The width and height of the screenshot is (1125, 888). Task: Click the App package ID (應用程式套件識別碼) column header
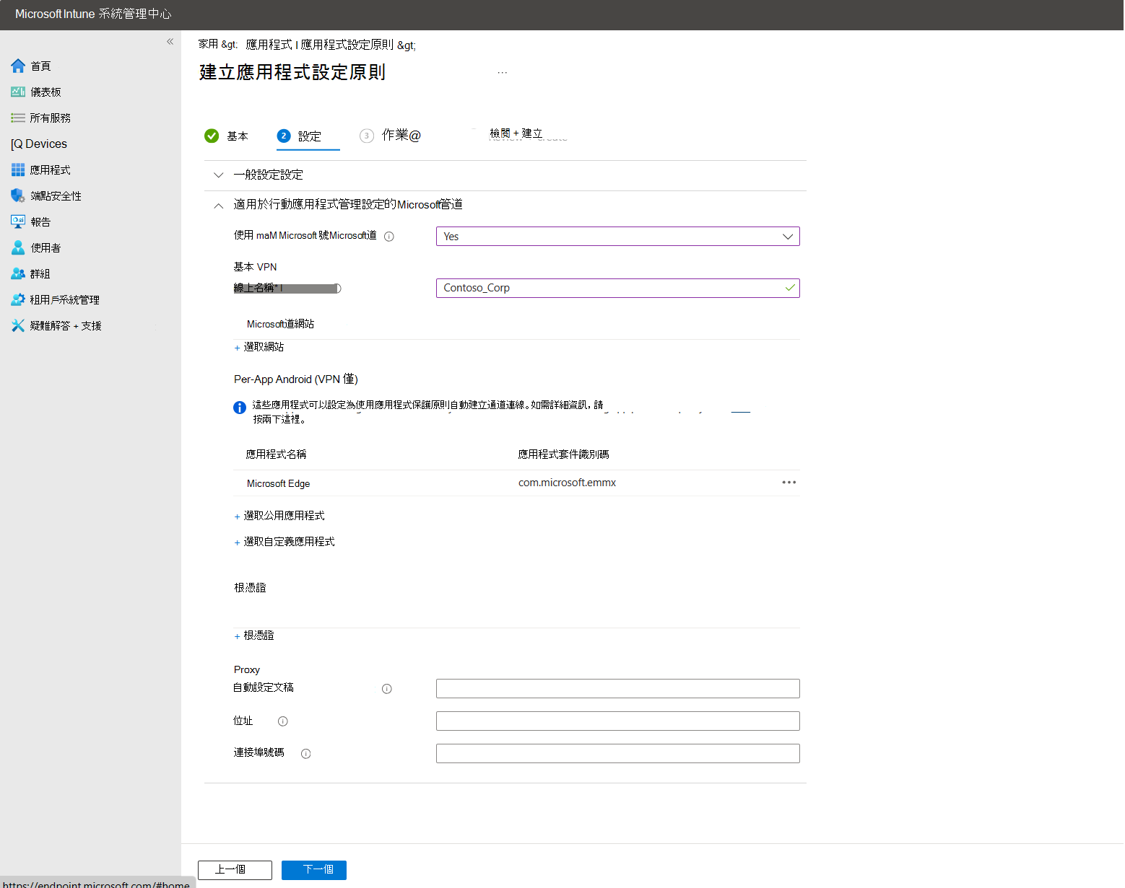click(x=563, y=454)
